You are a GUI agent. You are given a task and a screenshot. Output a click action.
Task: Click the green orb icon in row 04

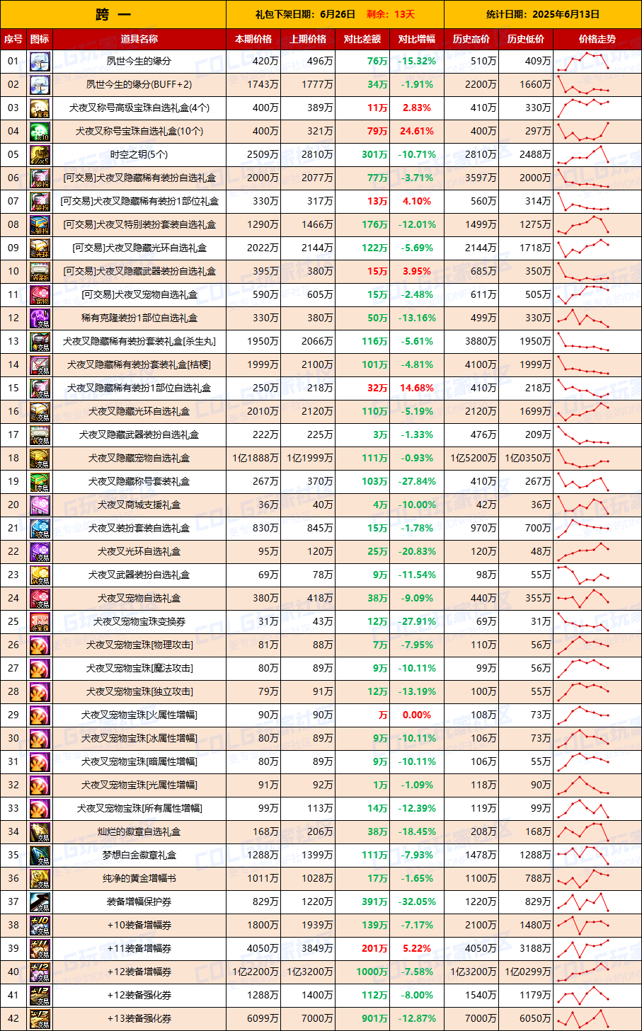40,131
